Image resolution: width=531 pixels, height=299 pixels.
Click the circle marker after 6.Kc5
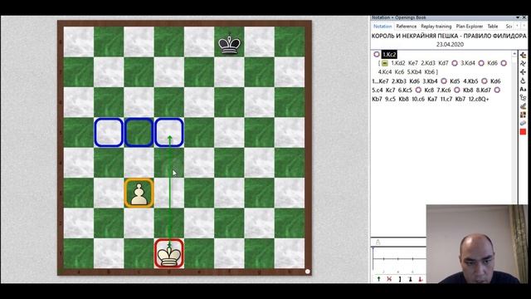click(418, 91)
